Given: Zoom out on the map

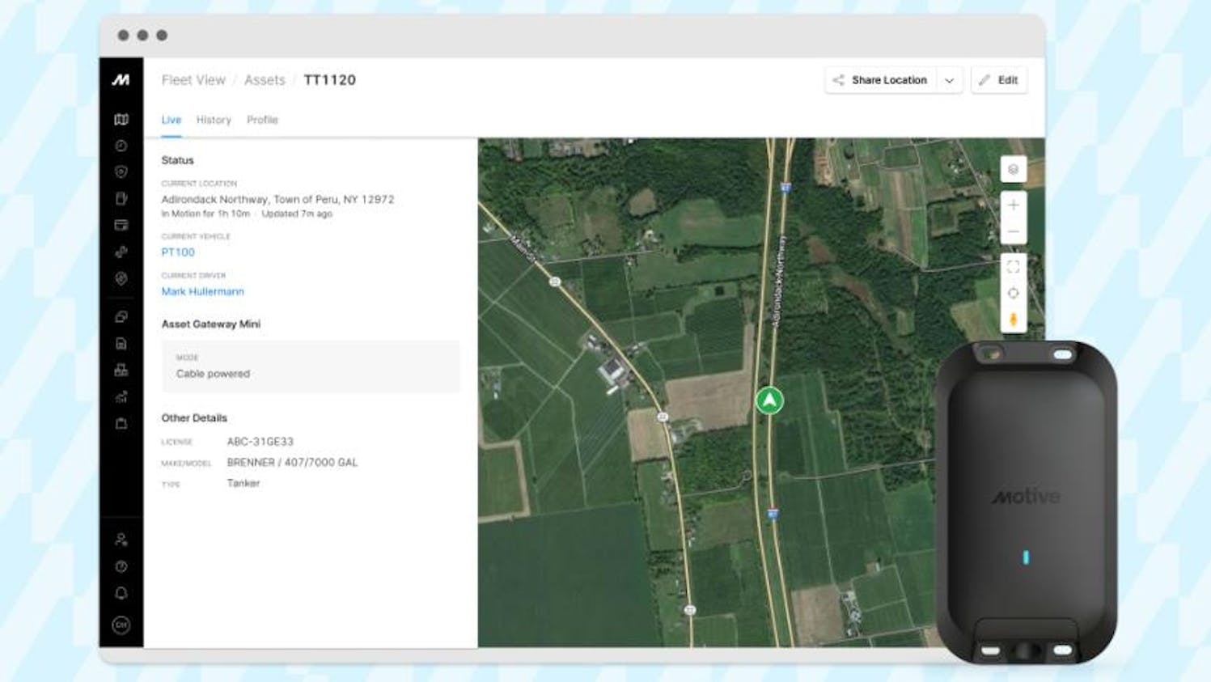Looking at the screenshot, I should [x=1013, y=232].
